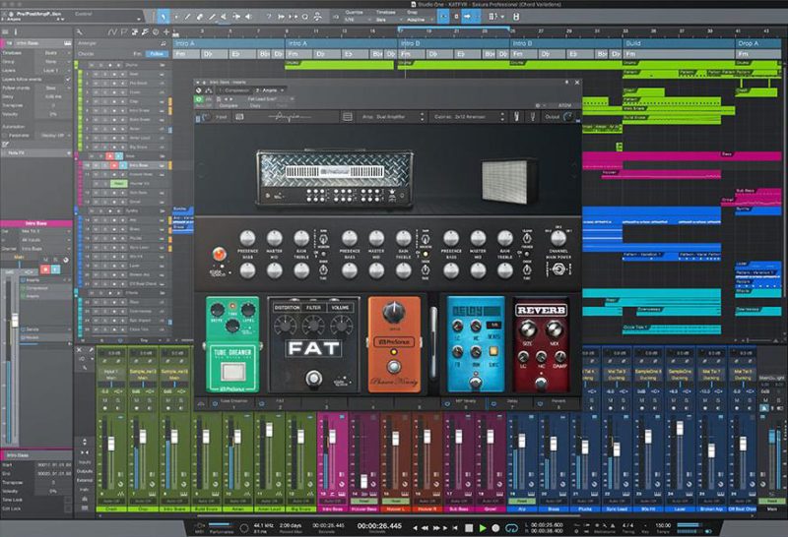788x537 pixels.
Task: Click Follow button on Chords track
Action: tap(158, 54)
